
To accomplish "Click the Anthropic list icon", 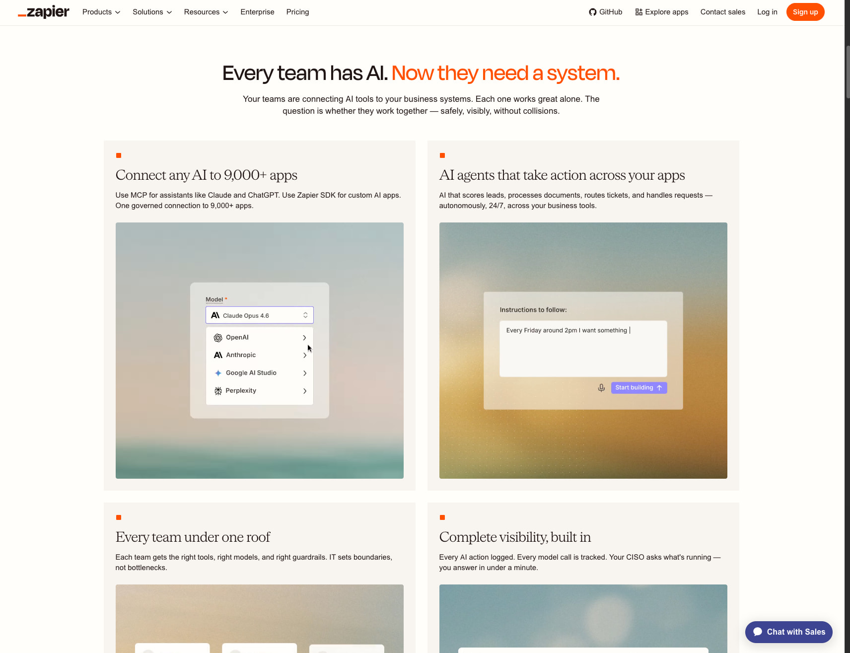I will pos(218,355).
